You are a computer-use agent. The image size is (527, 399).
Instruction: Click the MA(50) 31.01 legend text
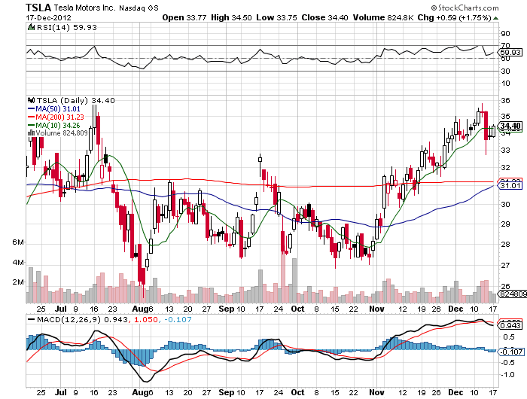tap(58, 109)
